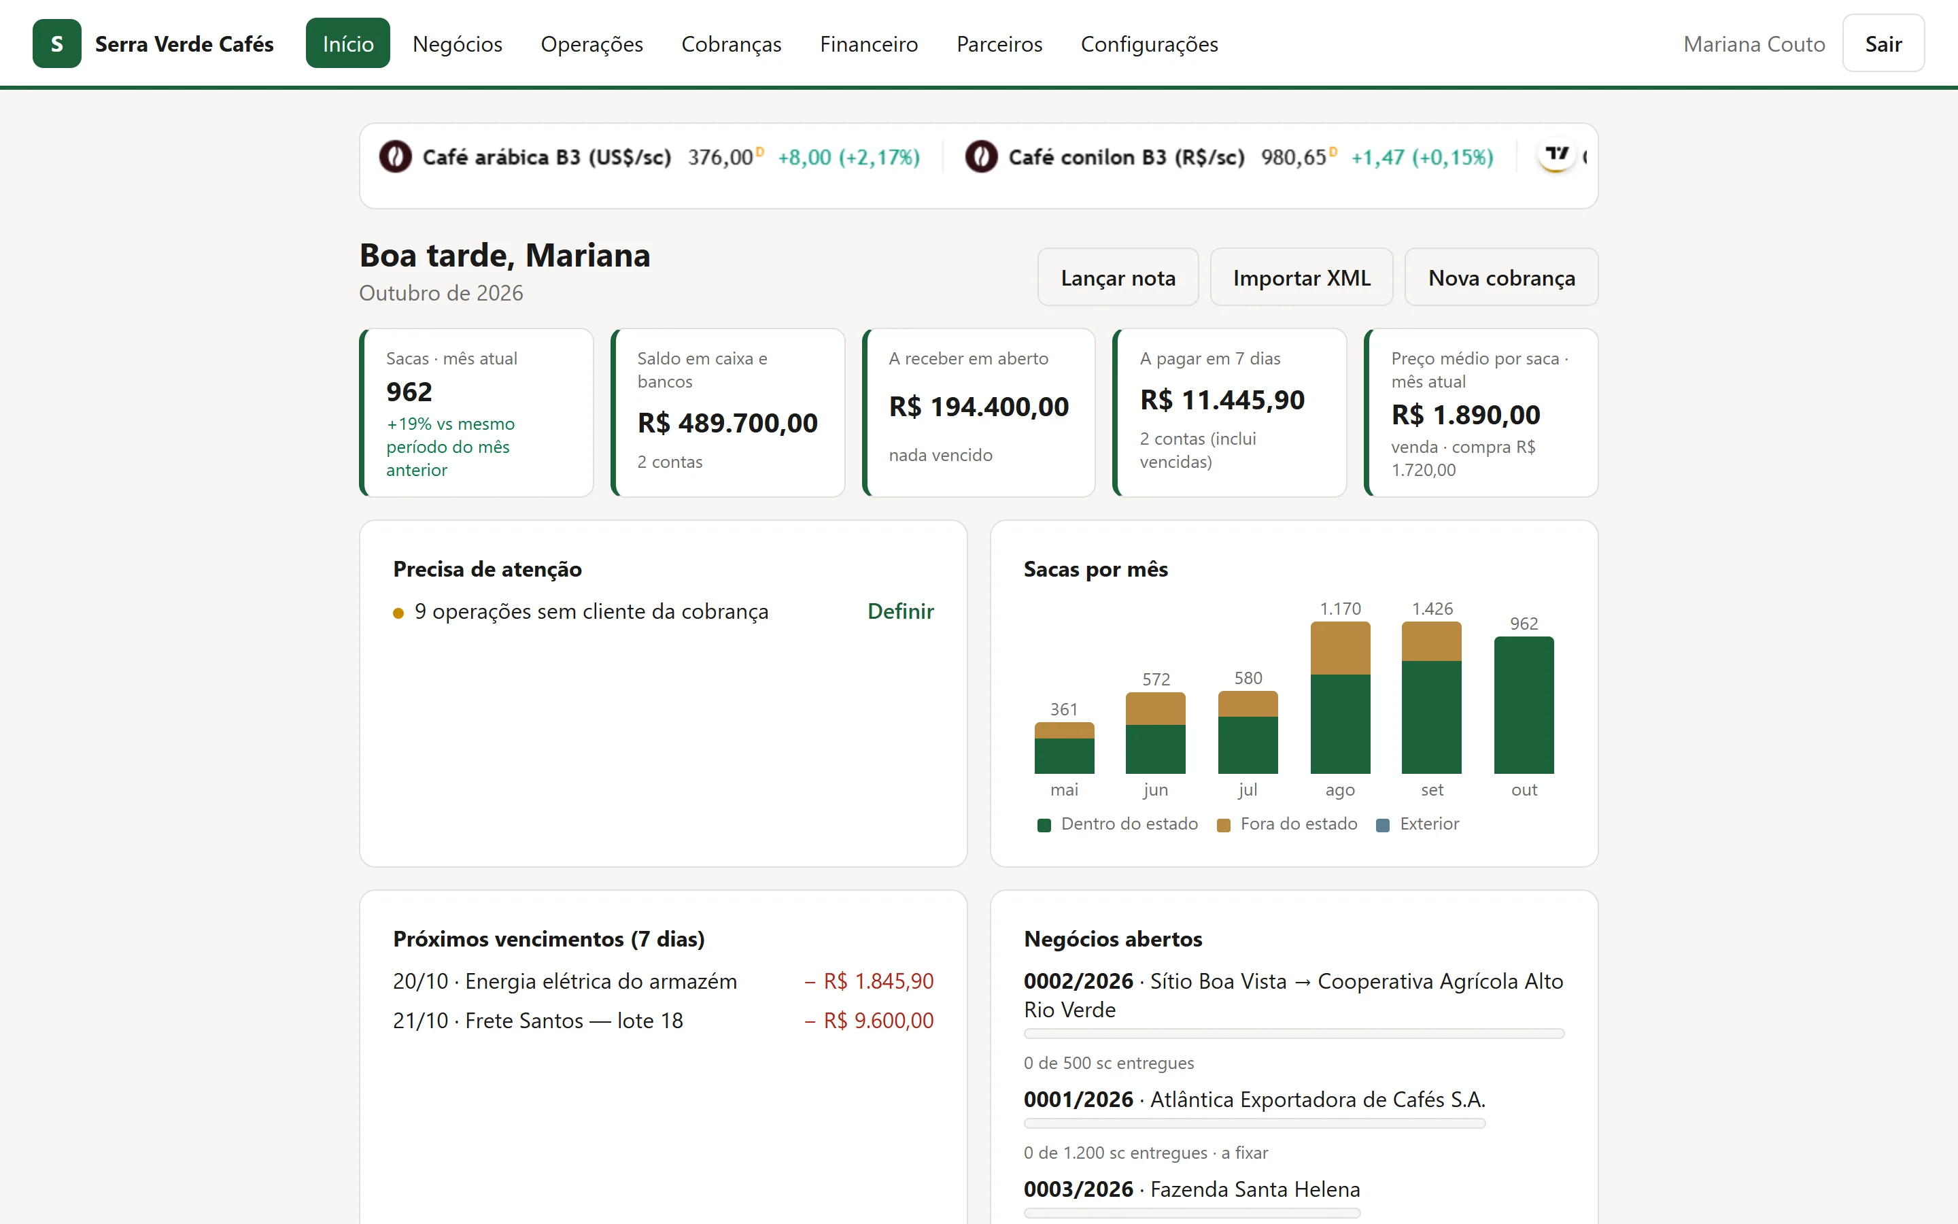Screen dimensions: 1958x1224
Task: Open the Energia elétrica do armazém entry
Action: point(664,981)
